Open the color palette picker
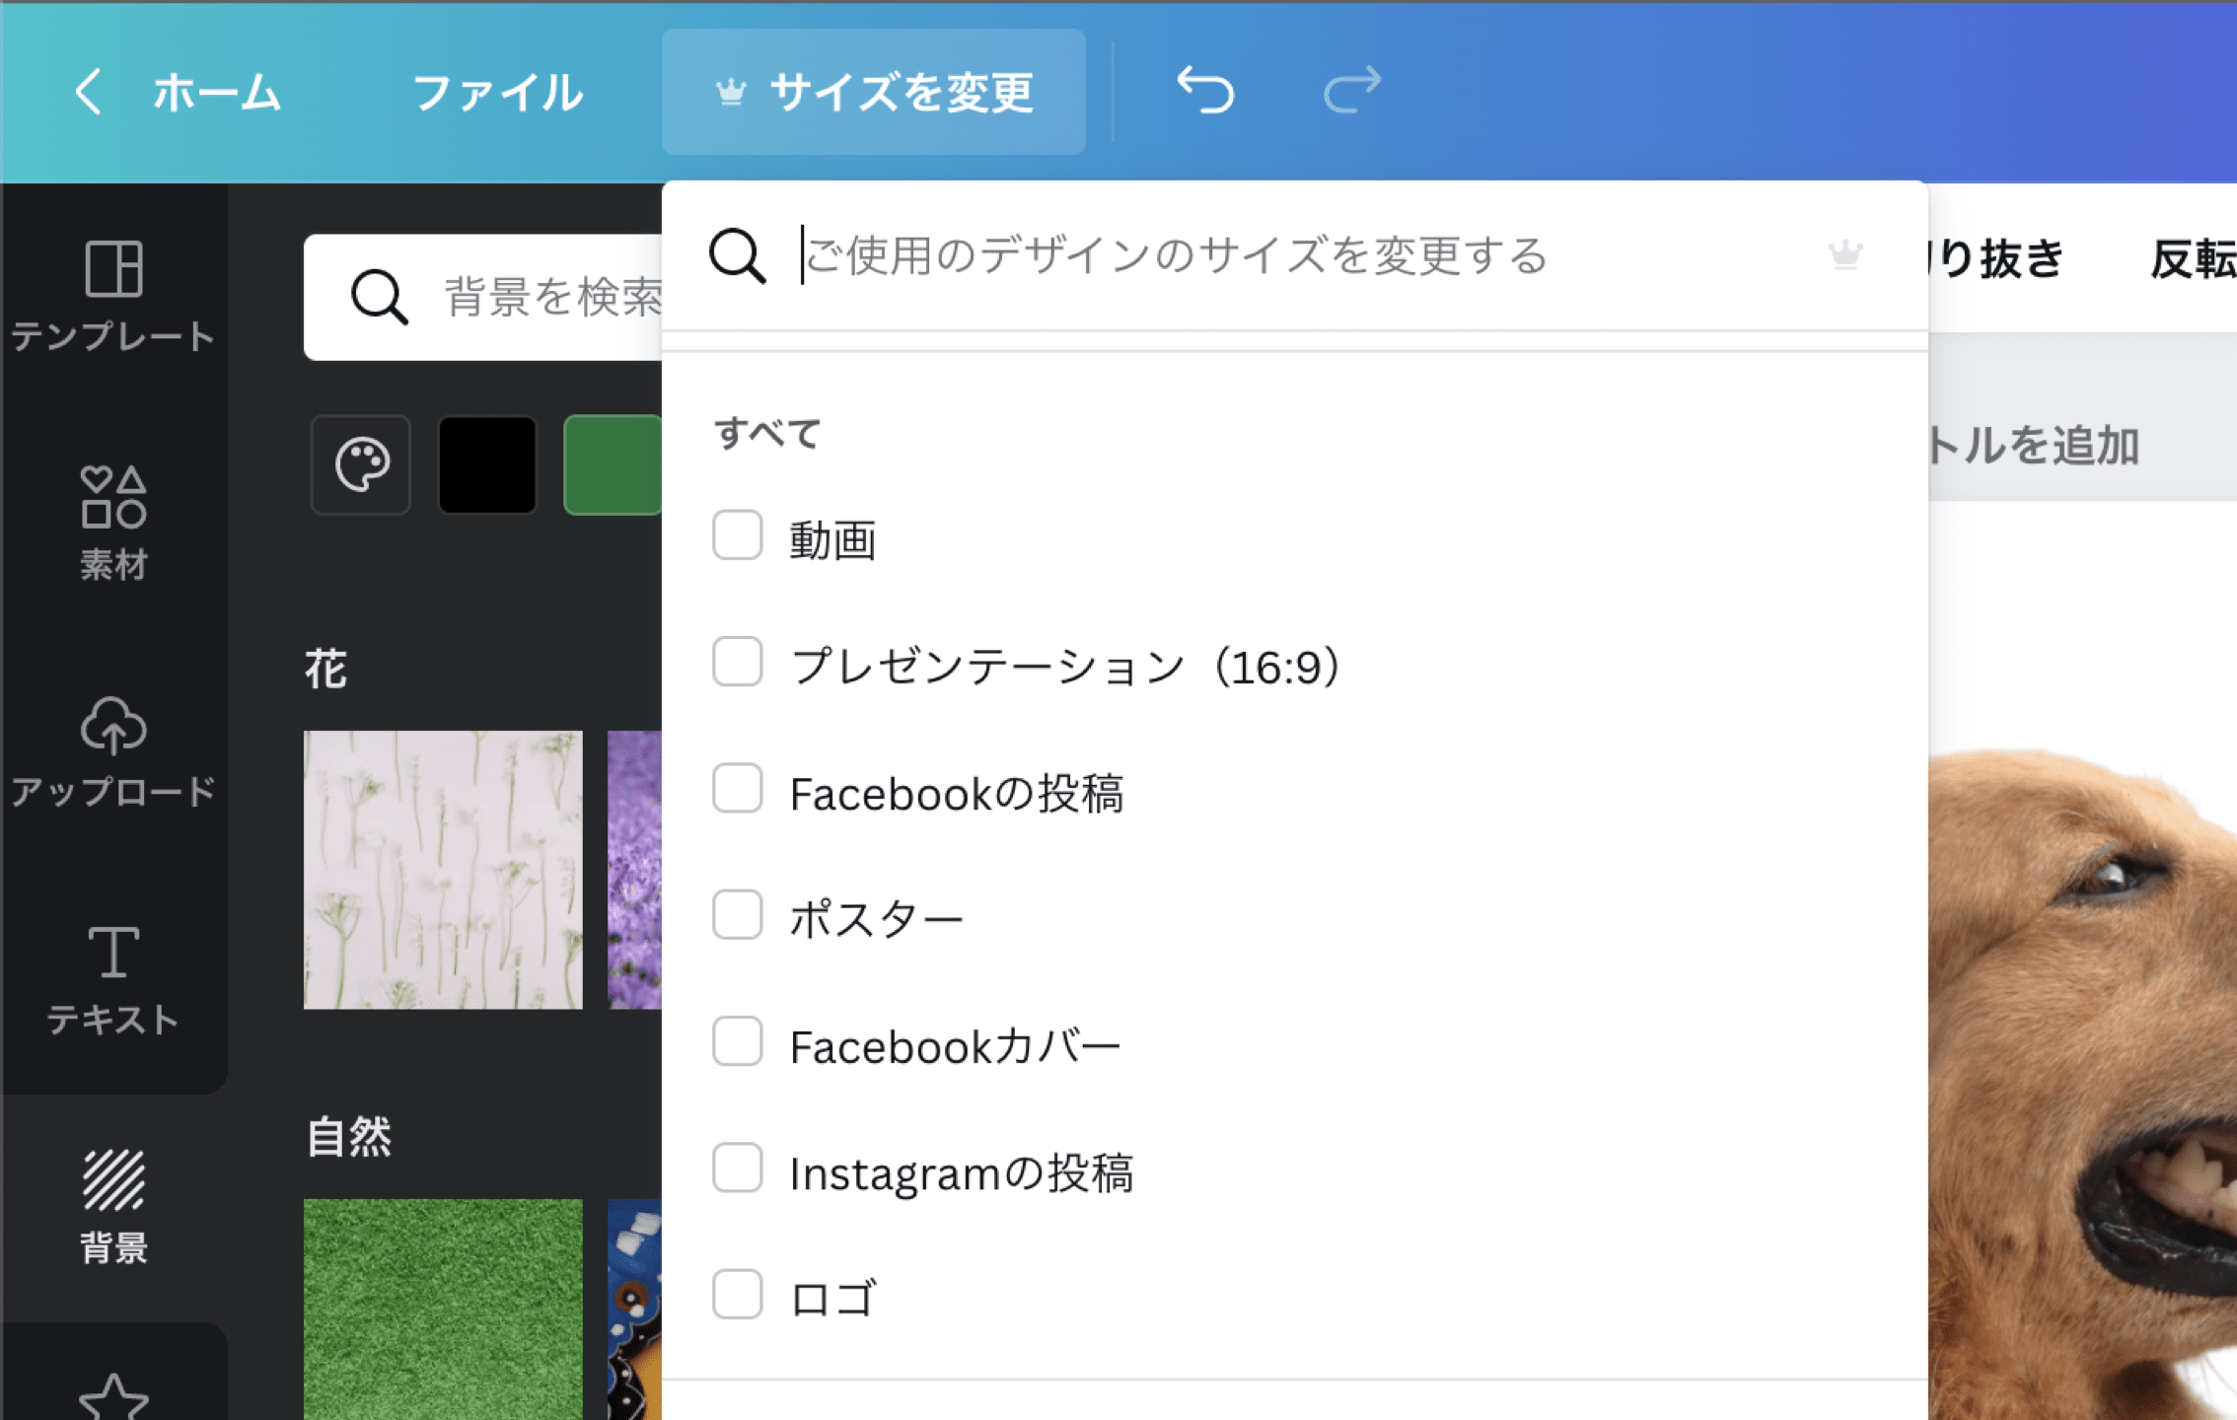This screenshot has width=2237, height=1420. [361, 463]
